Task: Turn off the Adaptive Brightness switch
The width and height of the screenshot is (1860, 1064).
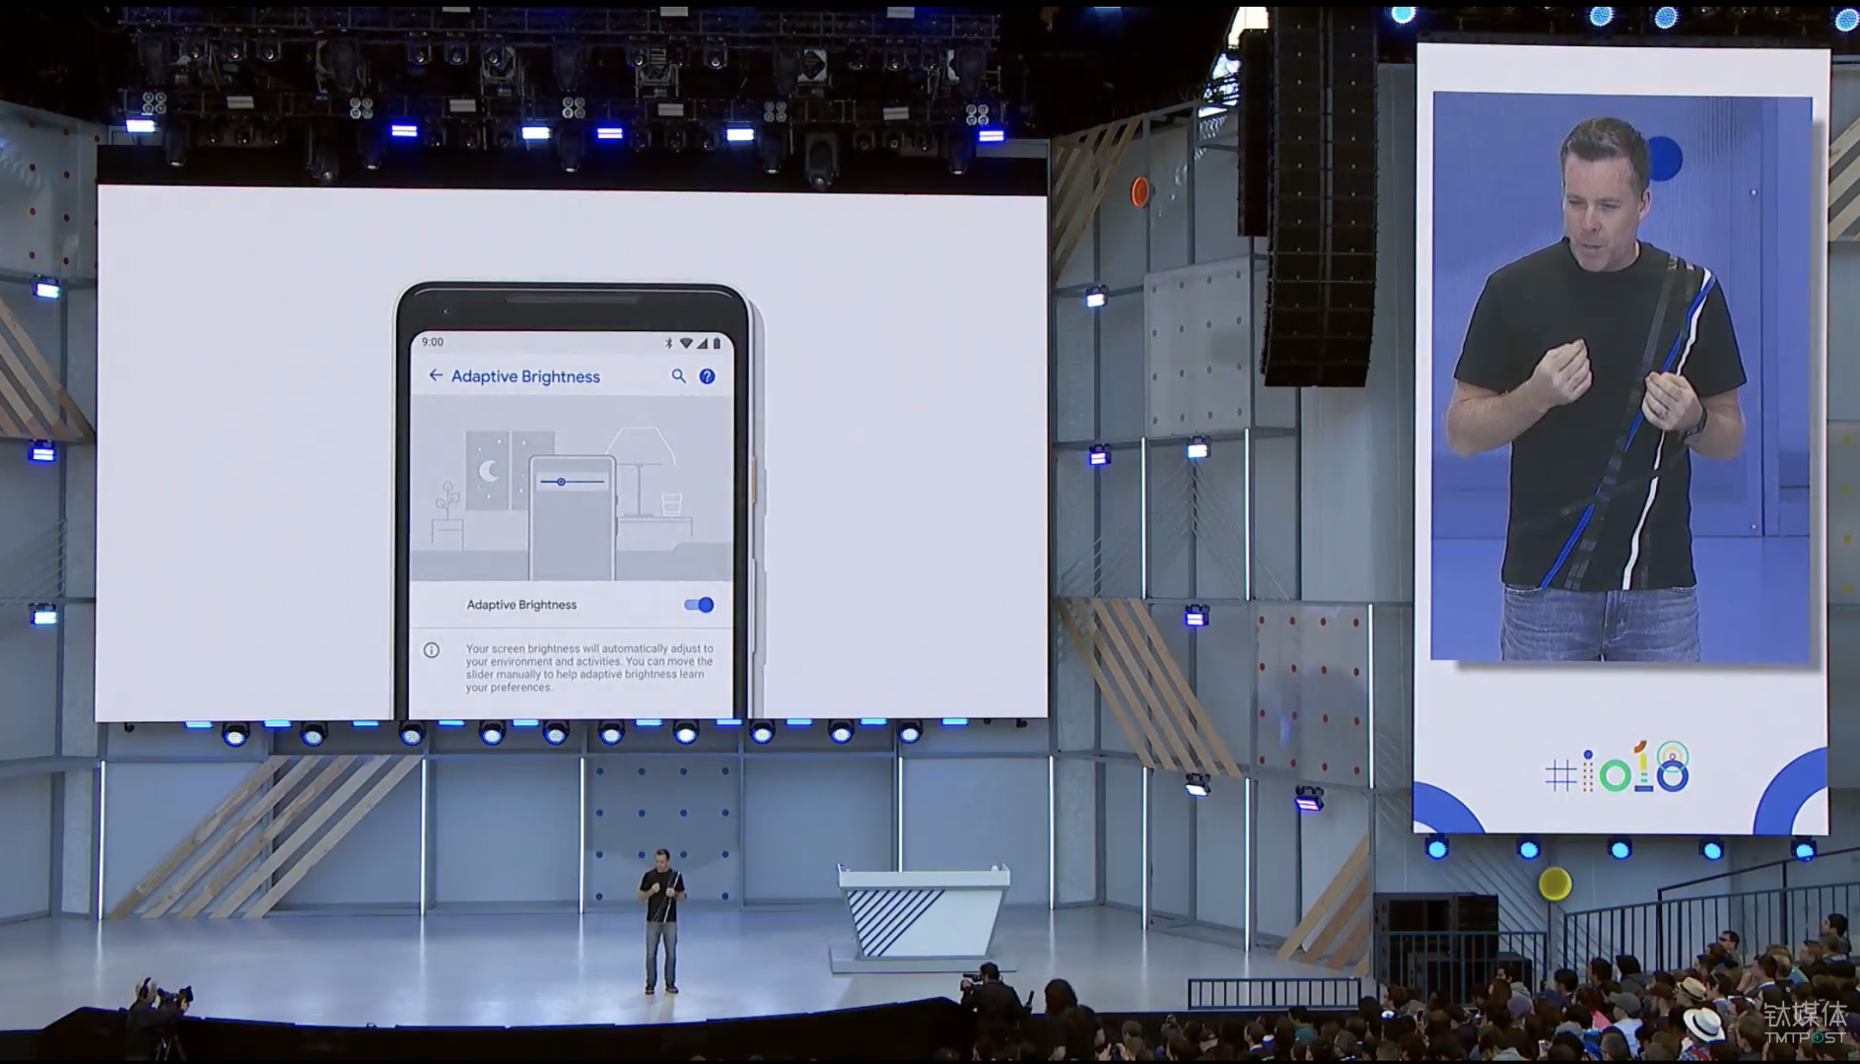Action: tap(699, 605)
